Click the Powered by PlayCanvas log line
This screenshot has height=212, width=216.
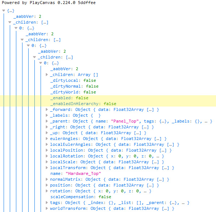click(x=49, y=3)
